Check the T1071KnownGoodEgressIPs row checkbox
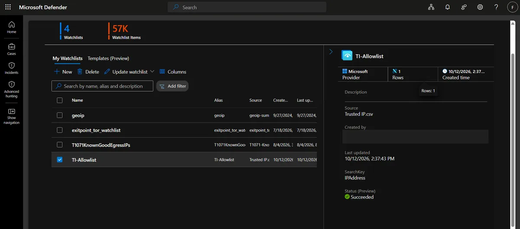 click(60, 145)
